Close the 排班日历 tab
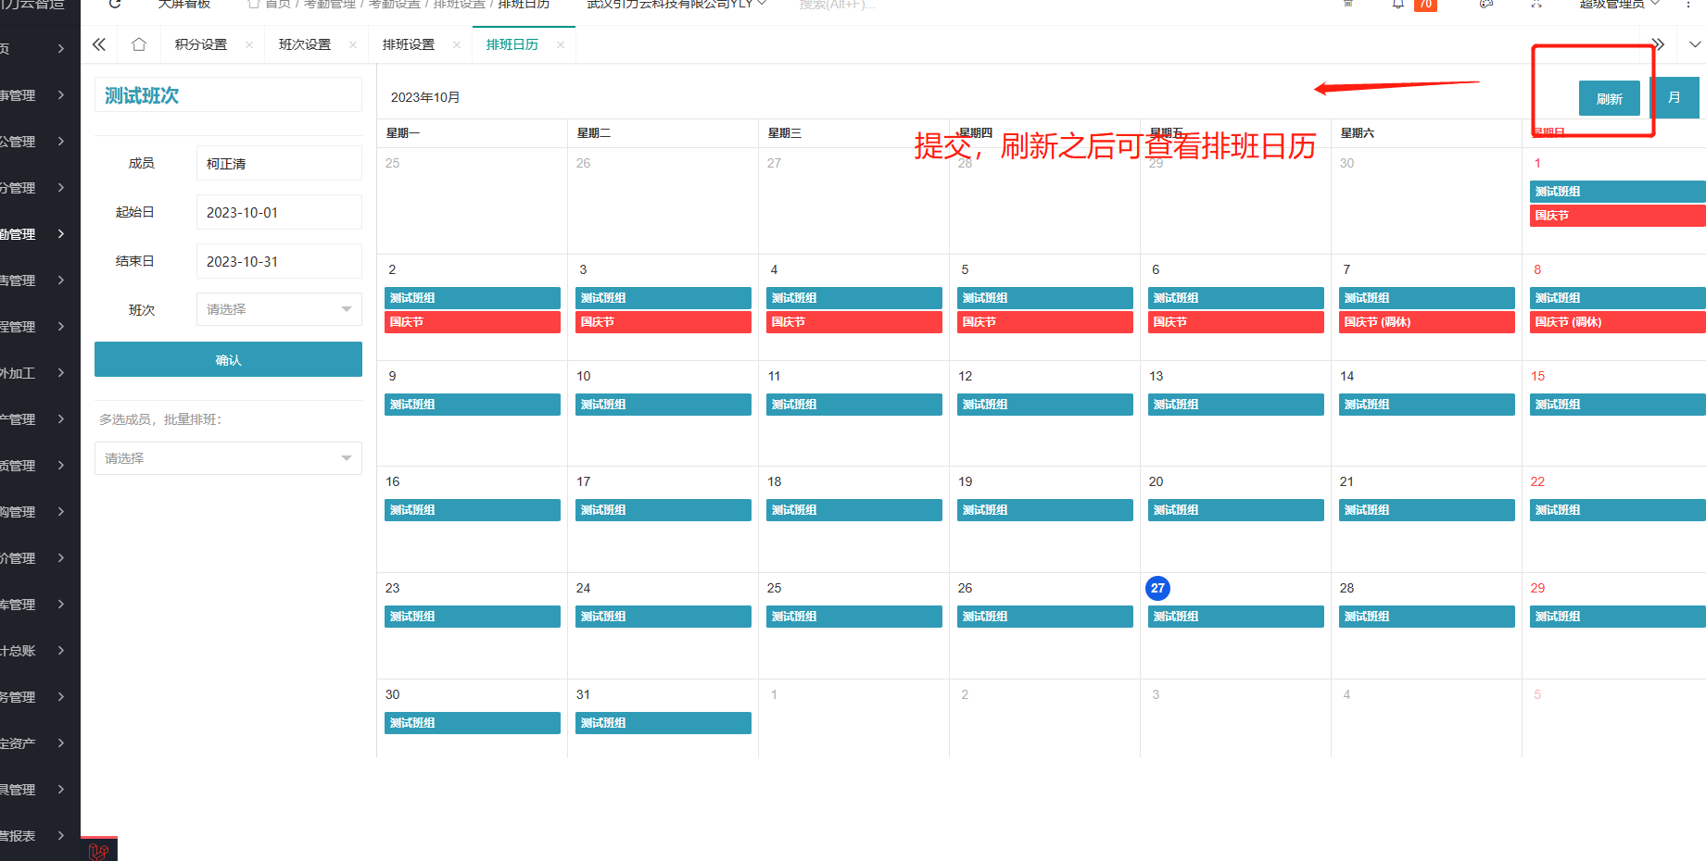Viewport: 1706px width, 861px height. pos(561,44)
